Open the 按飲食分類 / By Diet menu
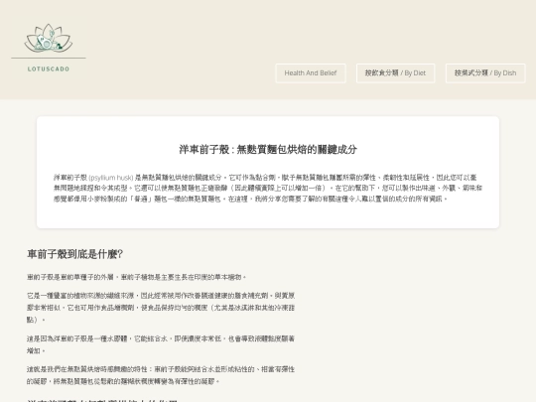The width and height of the screenshot is (536, 402). [x=395, y=73]
